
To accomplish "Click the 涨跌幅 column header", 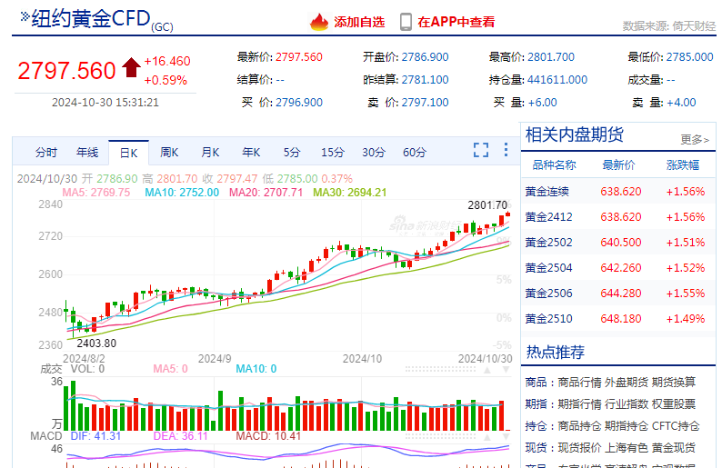I will tap(682, 165).
